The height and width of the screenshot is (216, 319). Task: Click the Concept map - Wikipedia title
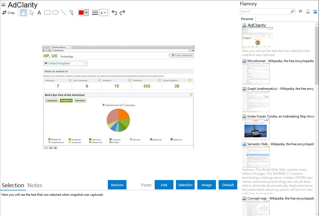(280, 198)
